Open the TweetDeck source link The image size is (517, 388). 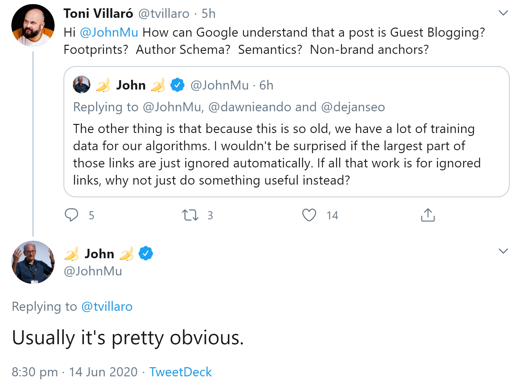coord(180,372)
